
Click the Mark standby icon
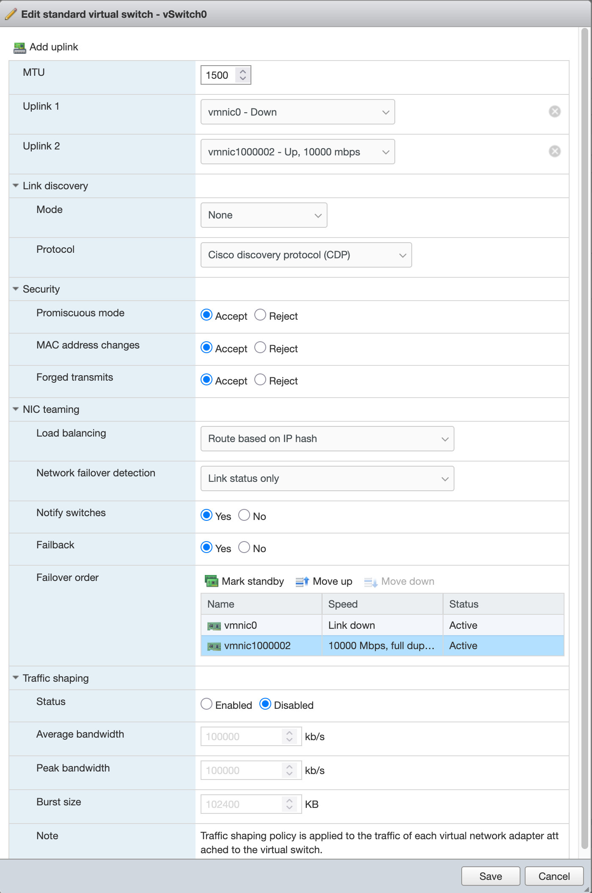[211, 581]
